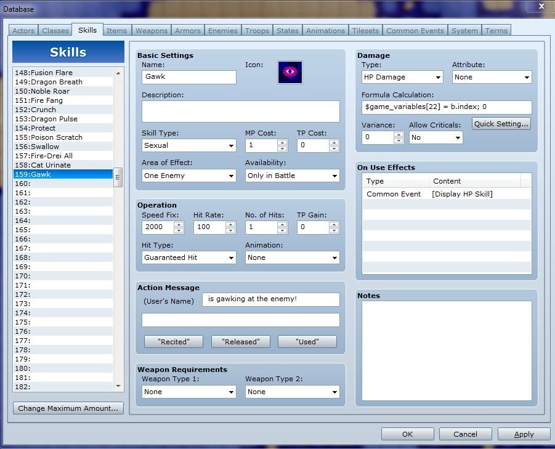
Task: Select skill 149:Dragon Breath
Action: (x=63, y=82)
